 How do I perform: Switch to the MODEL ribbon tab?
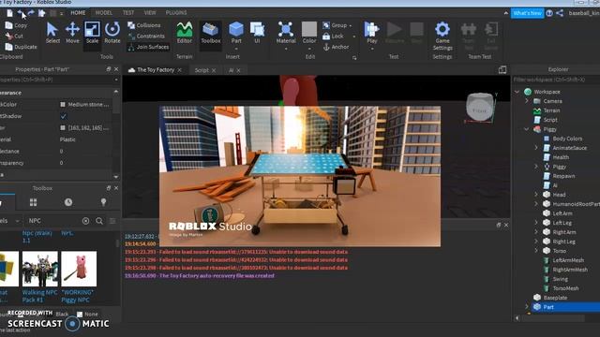tap(104, 12)
